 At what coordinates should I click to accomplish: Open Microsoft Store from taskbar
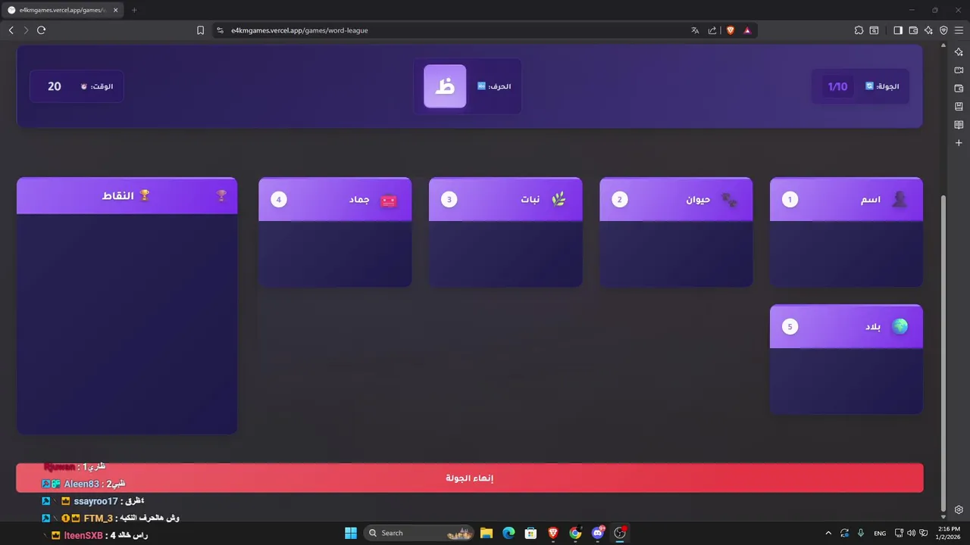click(531, 533)
